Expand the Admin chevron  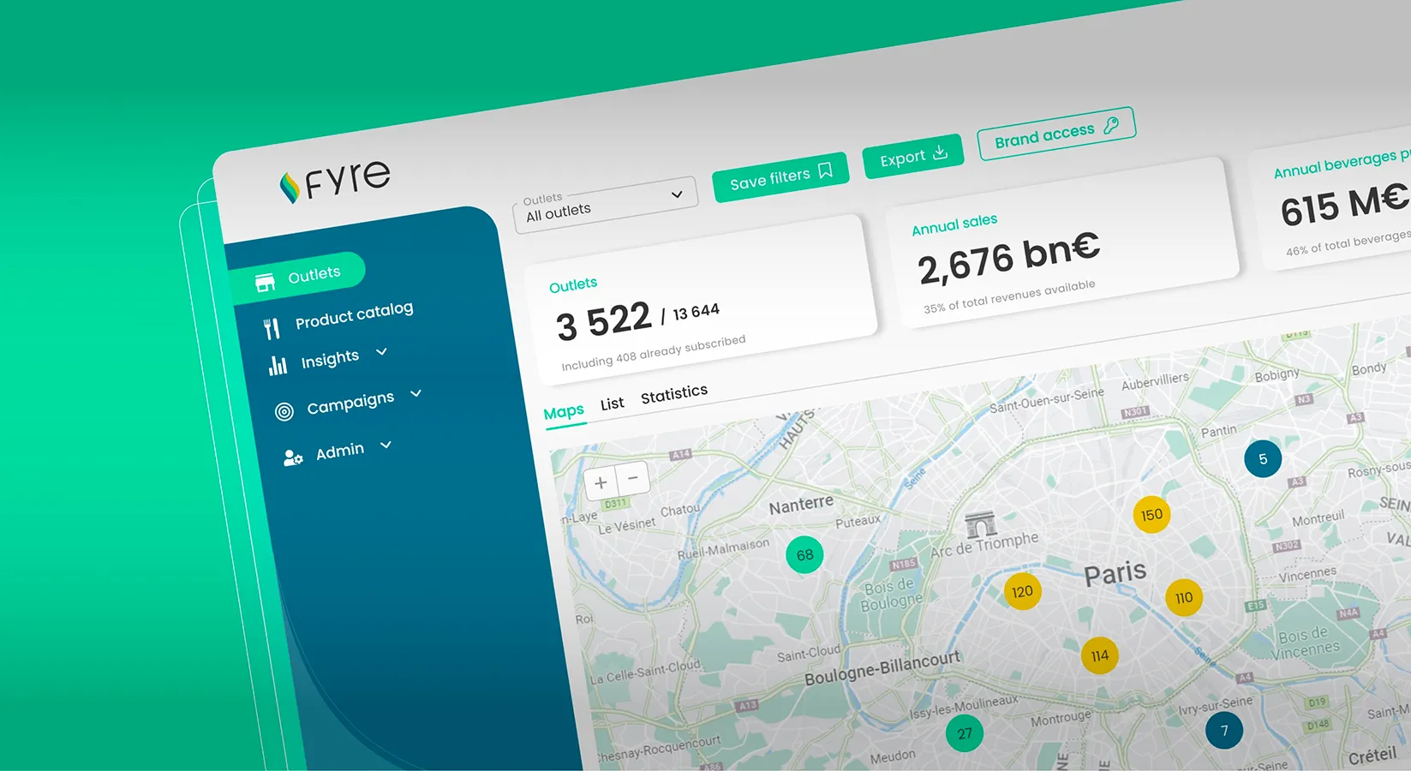click(x=386, y=445)
